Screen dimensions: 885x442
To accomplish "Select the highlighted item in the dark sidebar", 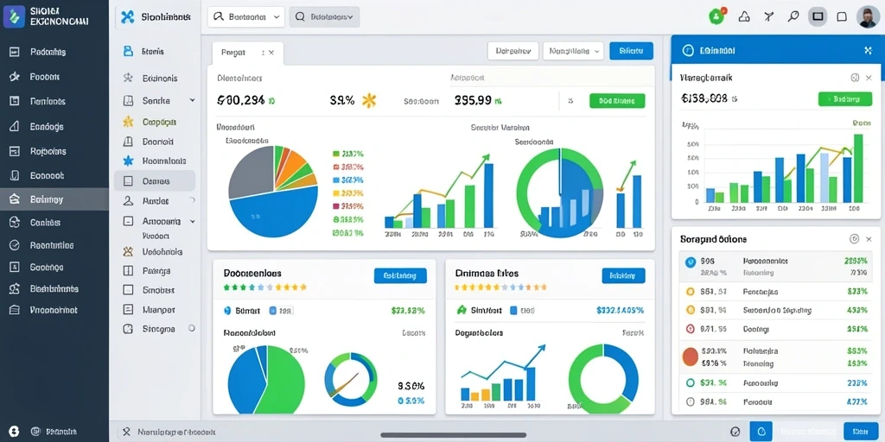I will pyautogui.click(x=54, y=199).
